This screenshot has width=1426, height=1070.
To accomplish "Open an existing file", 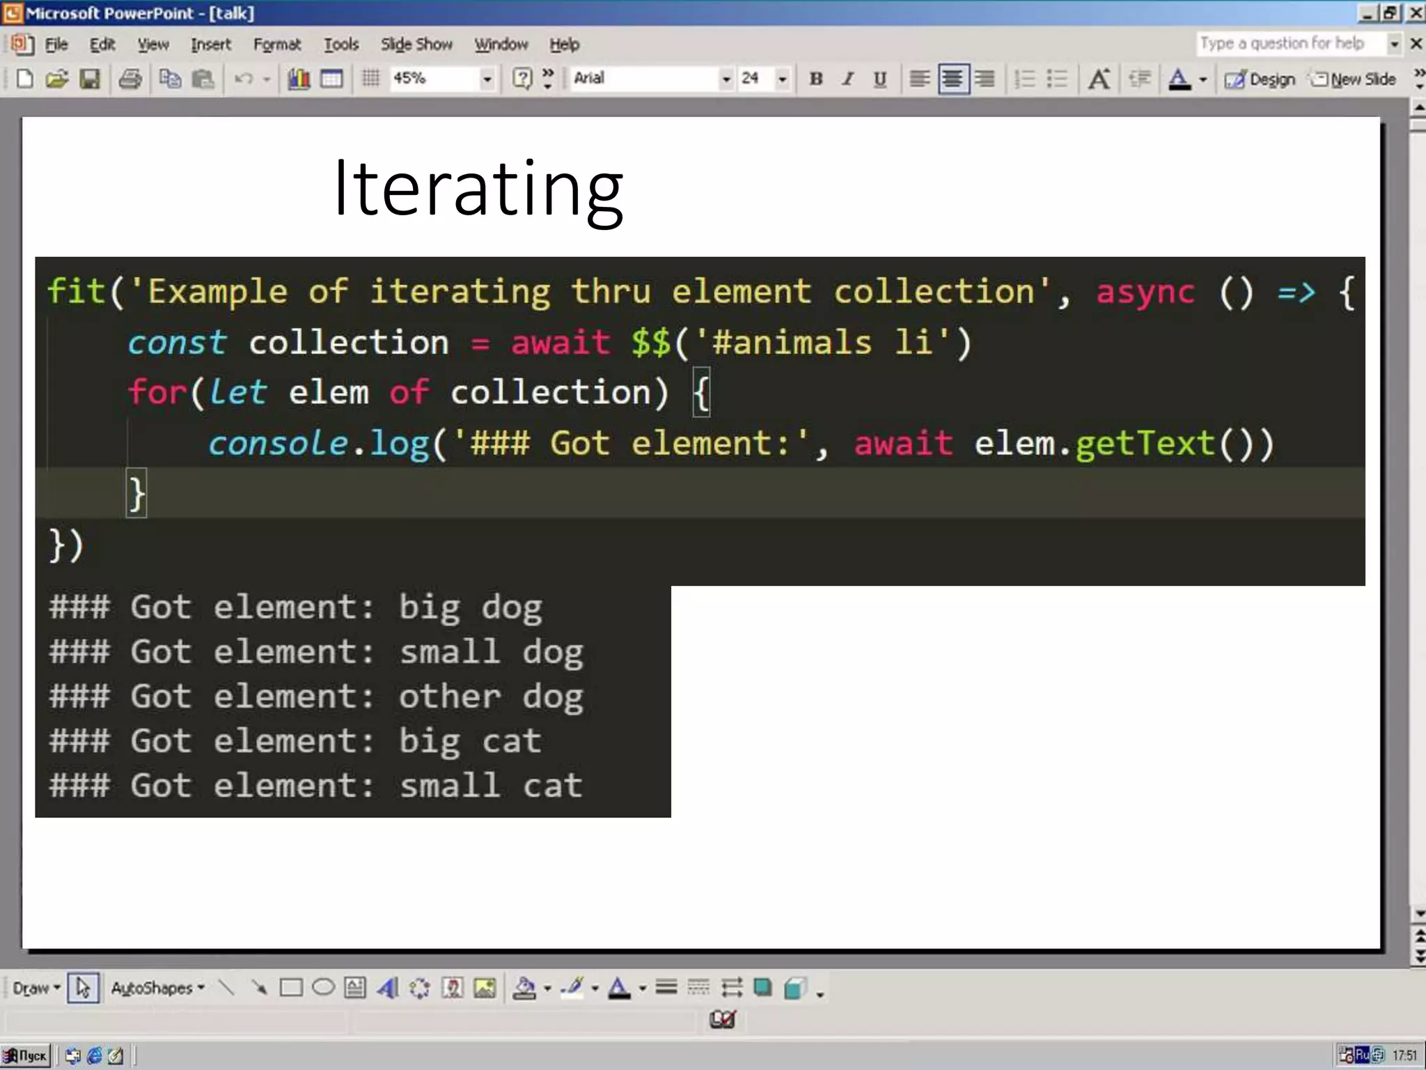I will pos(57,79).
